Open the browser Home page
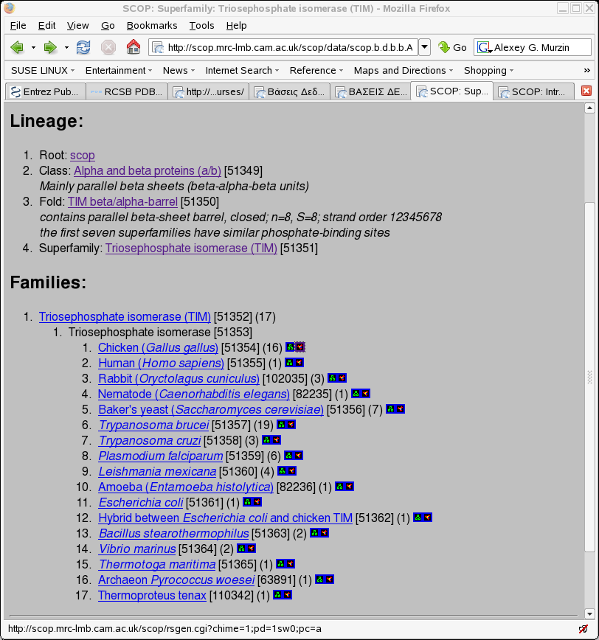This screenshot has width=599, height=640. click(134, 47)
